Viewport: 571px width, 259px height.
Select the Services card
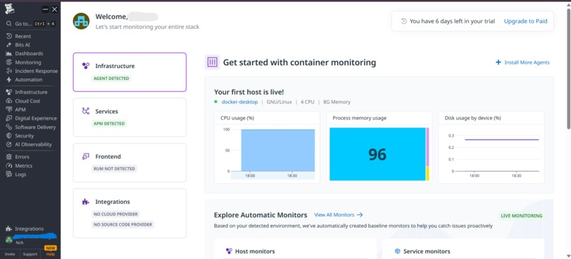130,117
